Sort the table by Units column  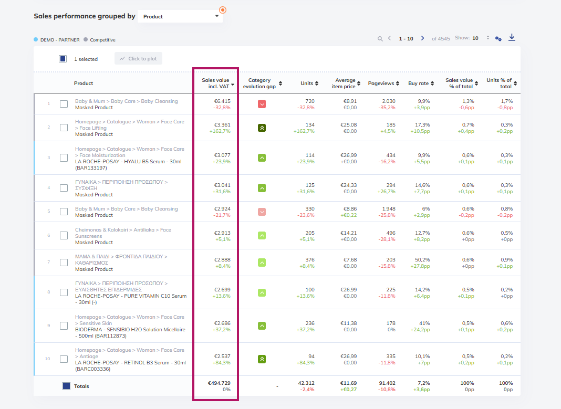[317, 83]
